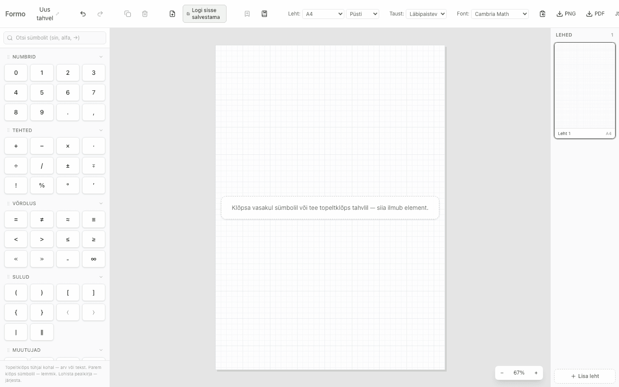Collapse the VÕRDLUS section
Viewport: 619px width, 387px height.
click(101, 203)
